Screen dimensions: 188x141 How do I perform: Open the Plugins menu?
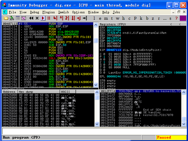48,12
